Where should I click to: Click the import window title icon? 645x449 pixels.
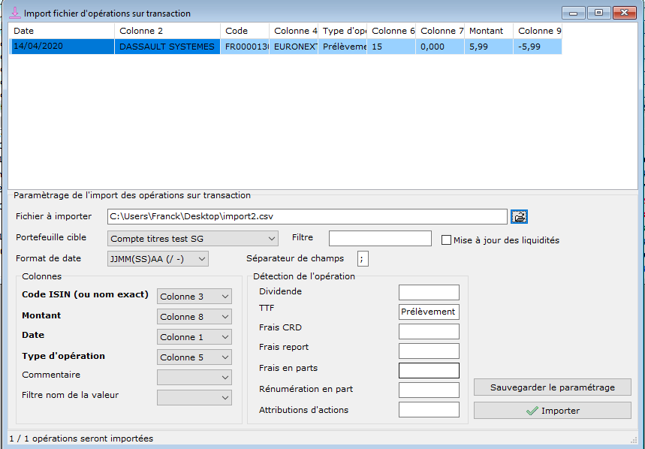(x=15, y=13)
